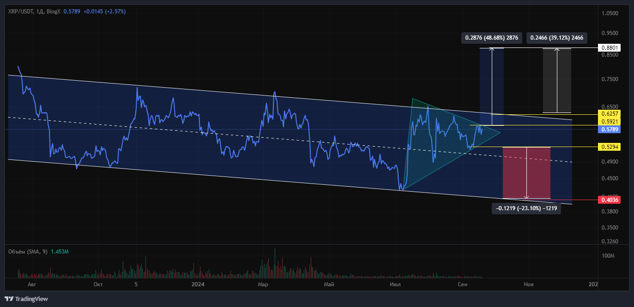Image resolution: width=634 pixels, height=307 pixels.
Task: Click the Окт label on time axis
Action: (98, 285)
